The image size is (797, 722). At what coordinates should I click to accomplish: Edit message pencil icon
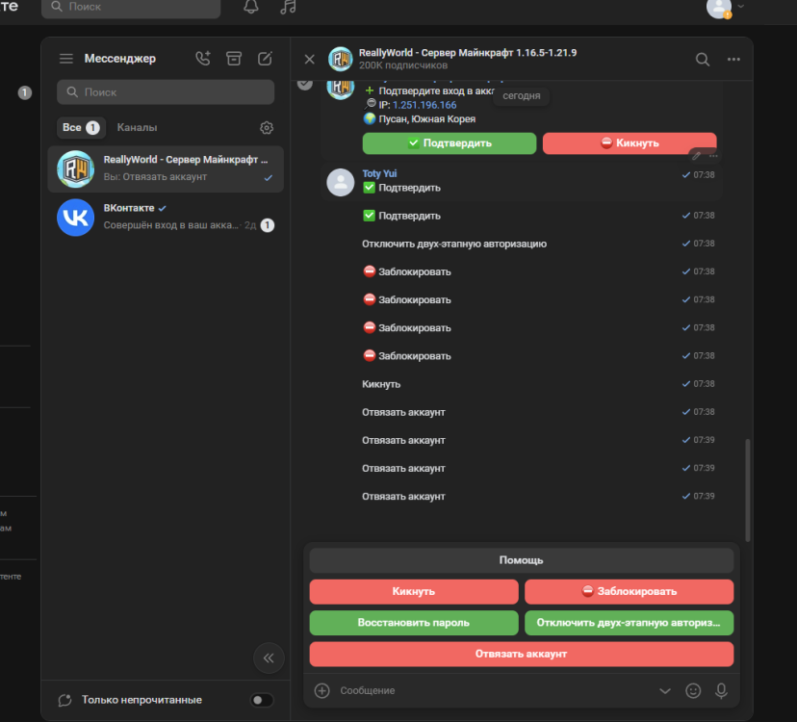(696, 156)
